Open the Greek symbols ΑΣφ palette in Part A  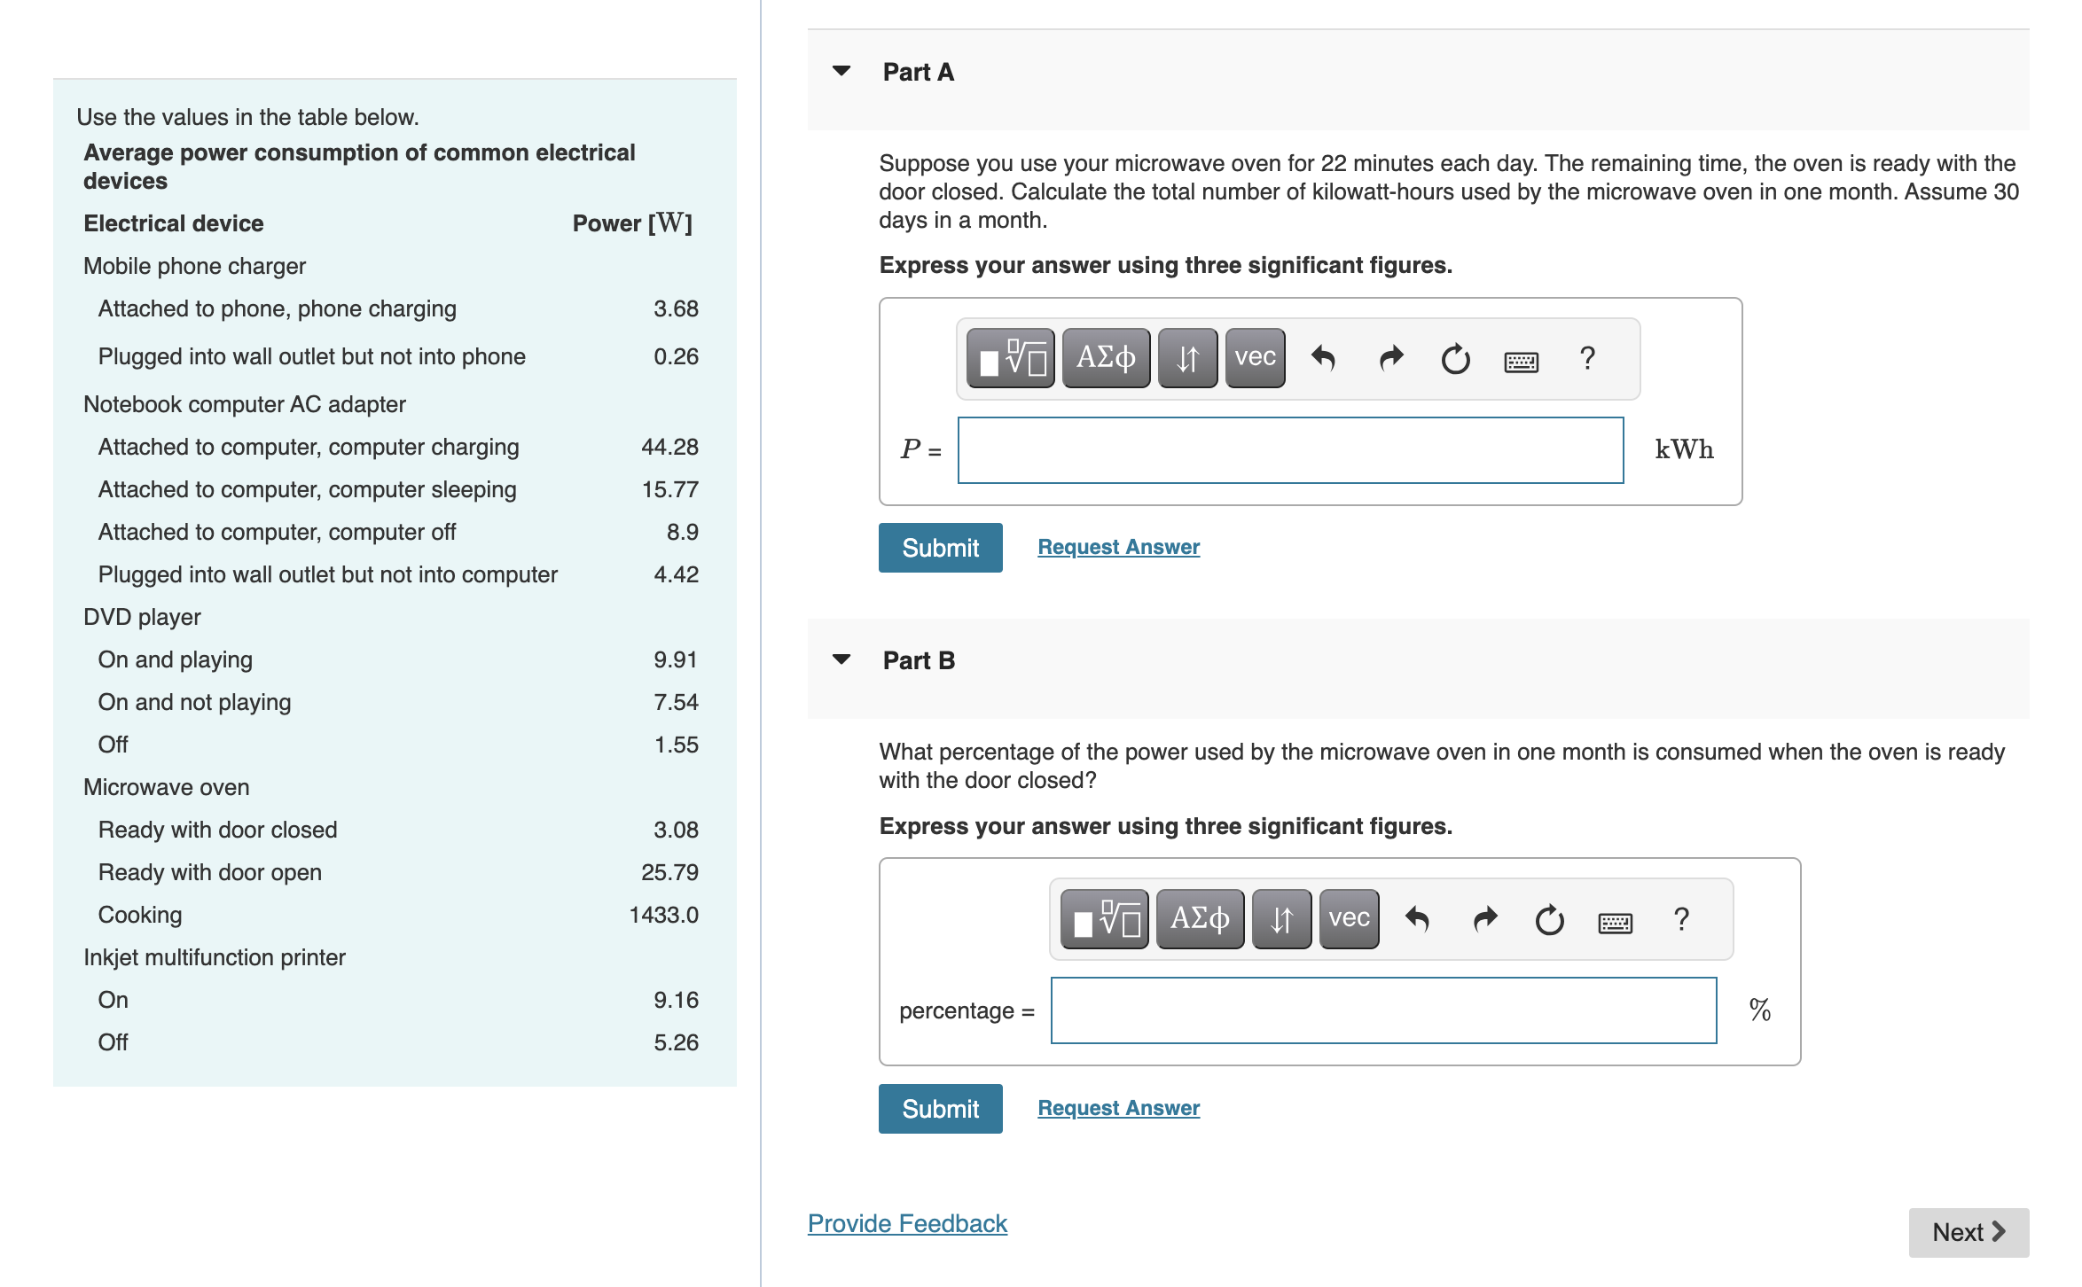(1105, 358)
